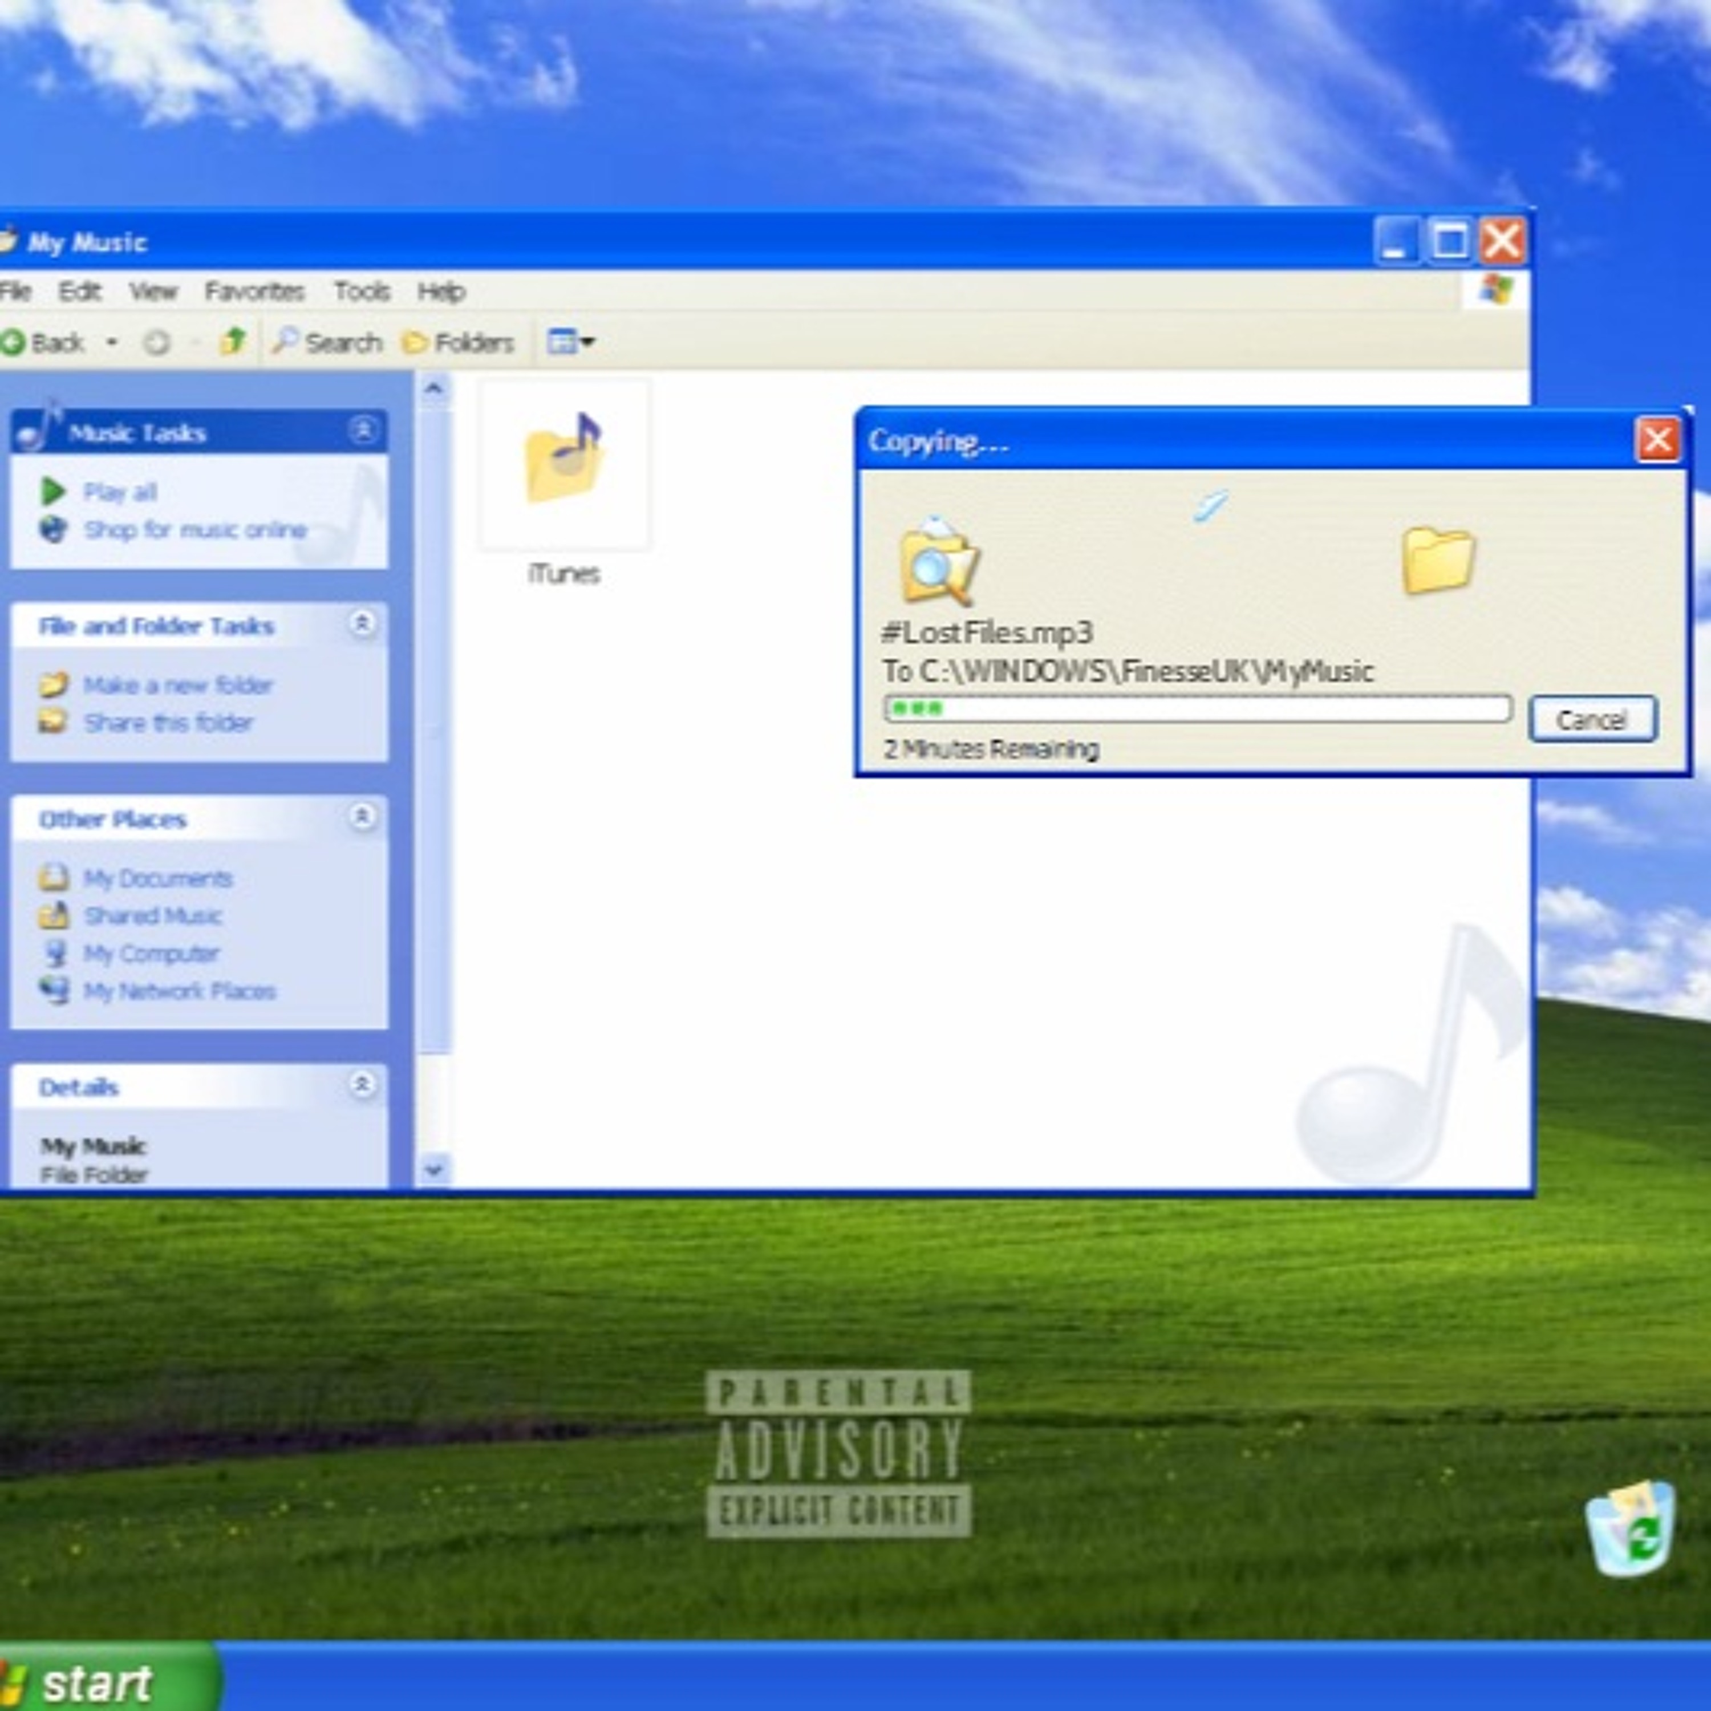Viewport: 1711px width, 1711px height.
Task: Open the Help menu
Action: [x=442, y=291]
